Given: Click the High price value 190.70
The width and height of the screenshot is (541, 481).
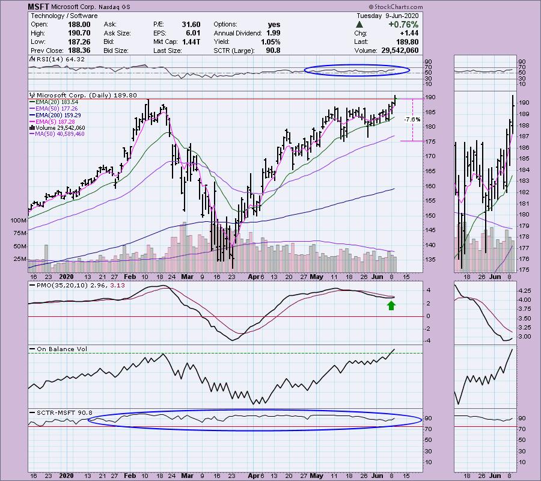Looking at the screenshot, I should coord(79,33).
